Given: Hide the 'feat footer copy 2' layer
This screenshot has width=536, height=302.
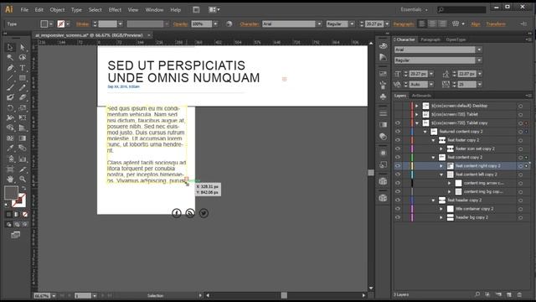Looking at the screenshot, I should click(x=398, y=140).
